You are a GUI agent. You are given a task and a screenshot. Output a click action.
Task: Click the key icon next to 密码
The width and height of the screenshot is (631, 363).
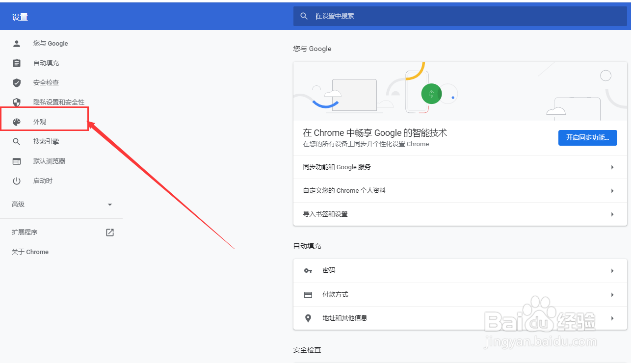[x=308, y=270]
